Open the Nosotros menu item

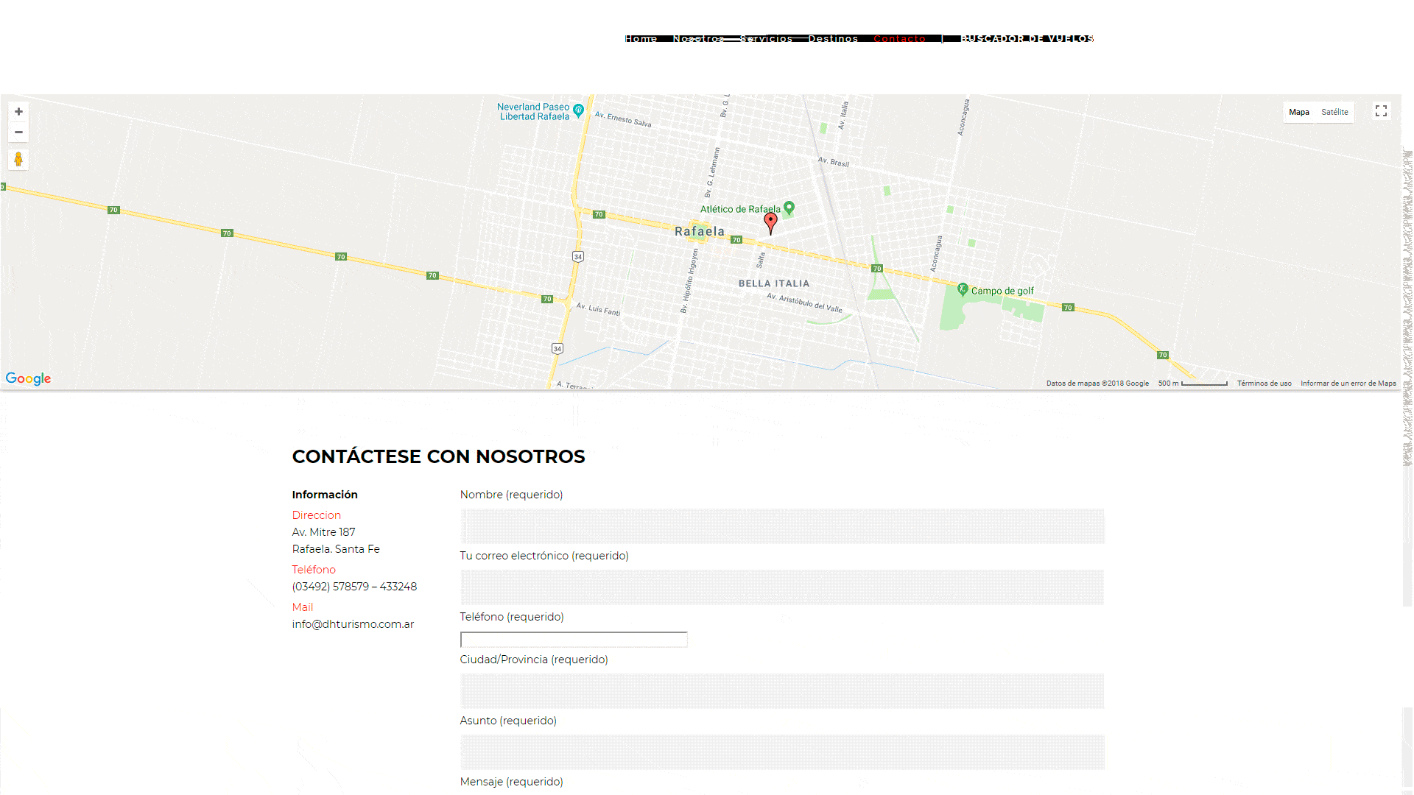point(698,38)
